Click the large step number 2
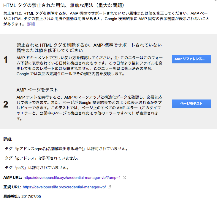The image size is (217, 202). click(x=6, y=105)
